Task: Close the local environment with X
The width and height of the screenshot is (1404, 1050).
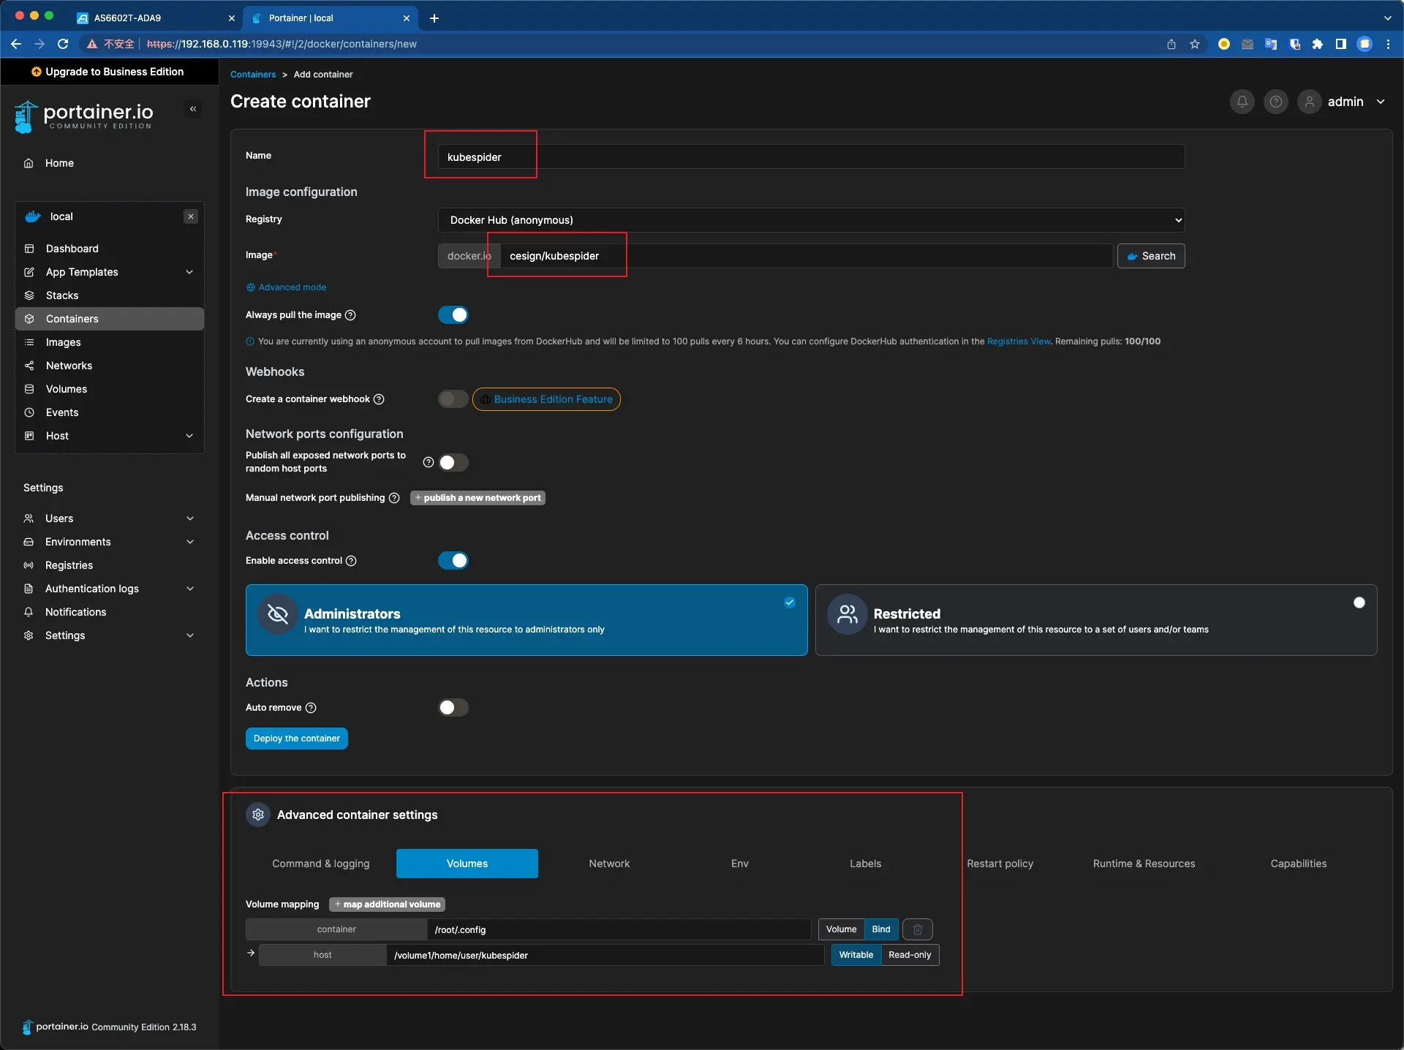Action: [191, 216]
